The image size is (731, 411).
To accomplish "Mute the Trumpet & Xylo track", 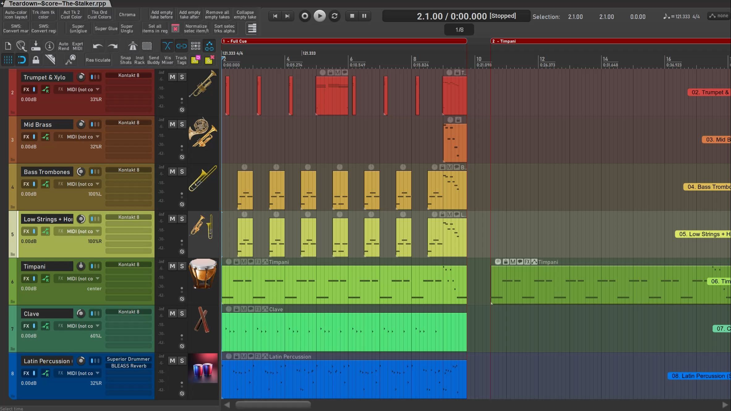I will (172, 77).
